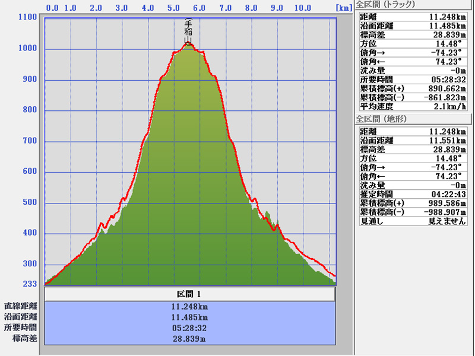Image resolution: width=475 pixels, height=356 pixels.
Task: Click the 233 minimum elevation axis label
Action: pyautogui.click(x=29, y=284)
